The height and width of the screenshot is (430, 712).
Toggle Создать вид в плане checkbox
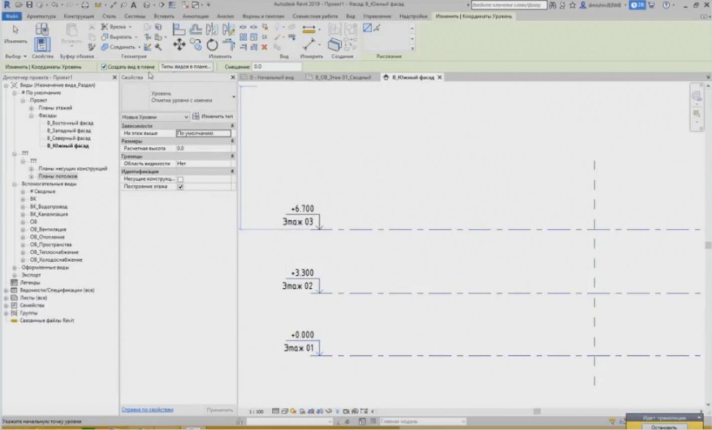coord(104,67)
